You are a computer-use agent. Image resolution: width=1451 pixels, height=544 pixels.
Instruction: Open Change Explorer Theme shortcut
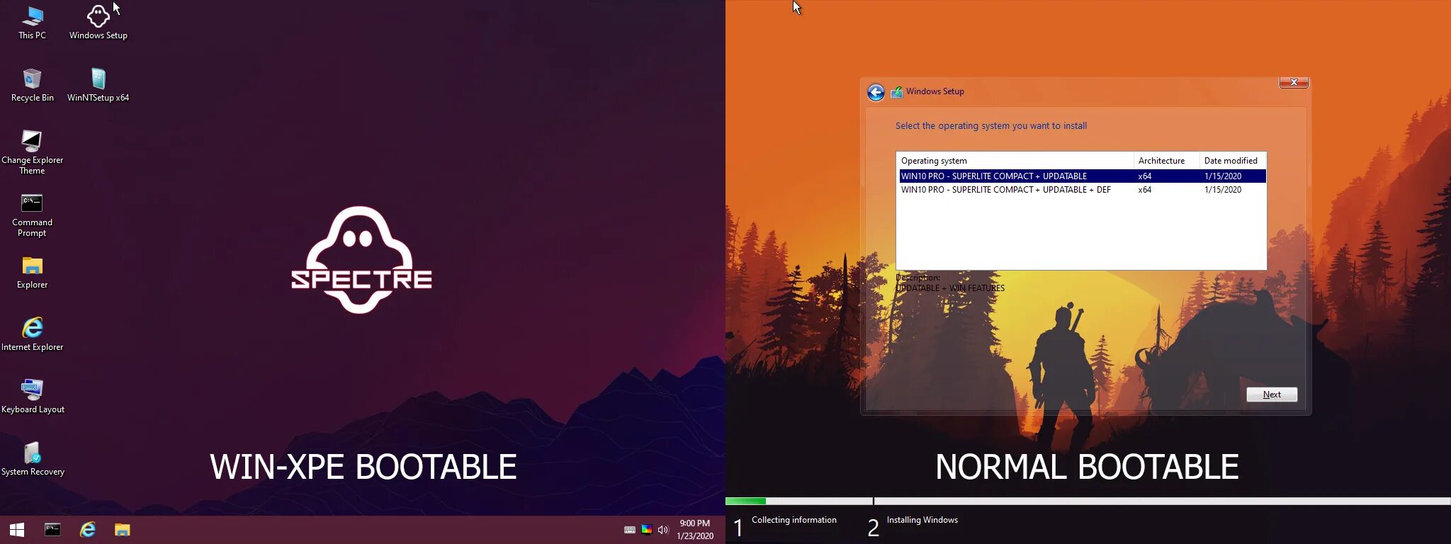(32, 152)
